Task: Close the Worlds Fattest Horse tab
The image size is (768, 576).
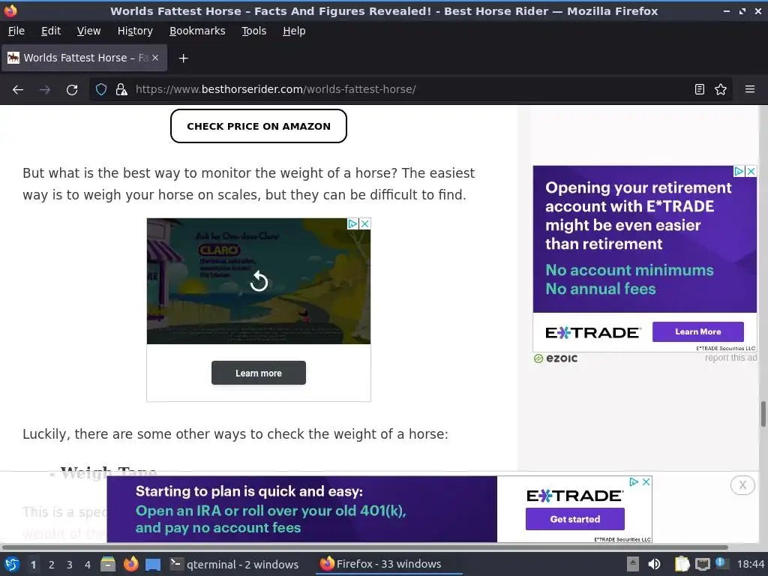Action: click(155, 58)
